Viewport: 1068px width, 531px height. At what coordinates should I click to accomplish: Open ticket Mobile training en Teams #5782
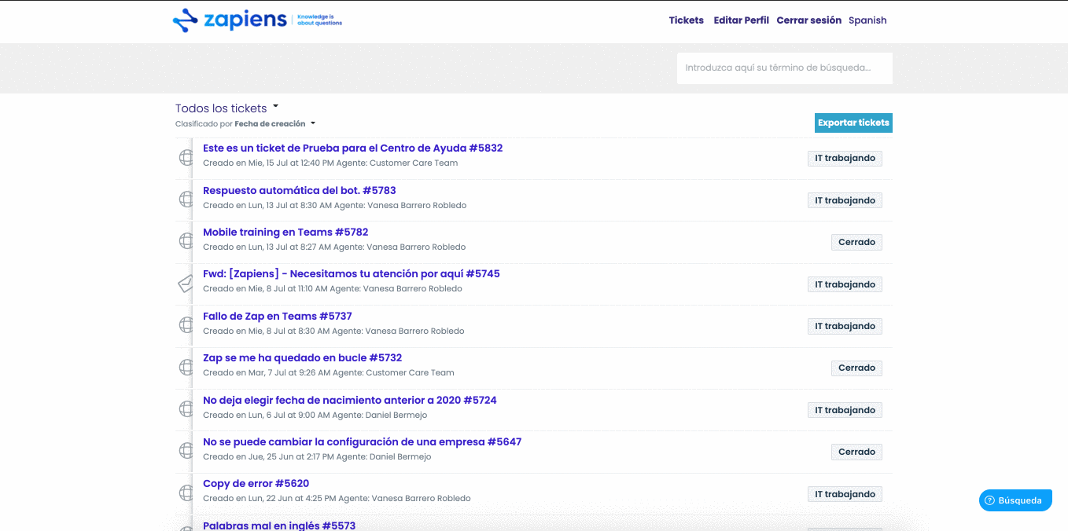(x=285, y=233)
